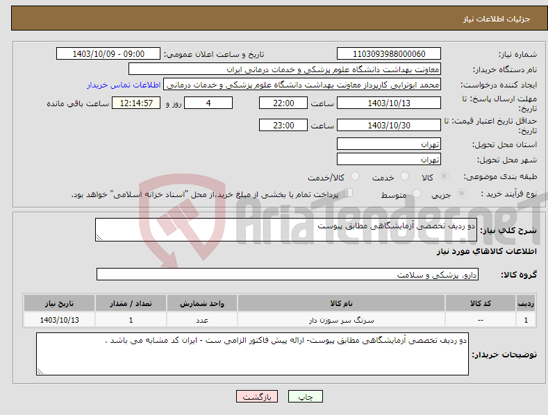Click the کد کالا column header
The image size is (548, 415).
(x=480, y=303)
